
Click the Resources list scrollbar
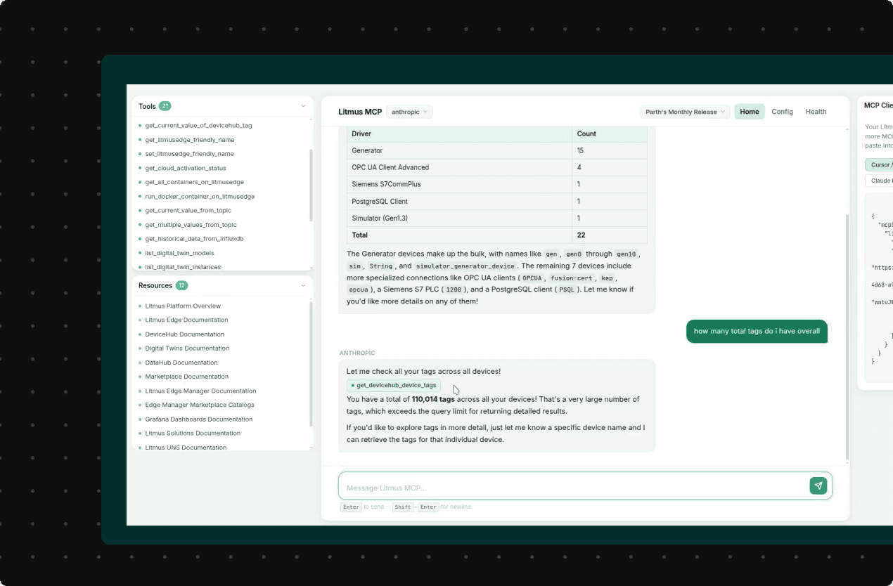311,363
